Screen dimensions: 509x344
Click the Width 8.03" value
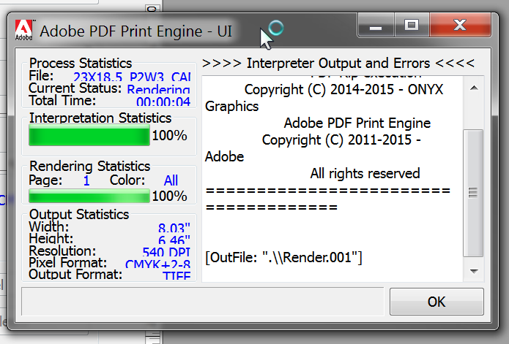(174, 228)
